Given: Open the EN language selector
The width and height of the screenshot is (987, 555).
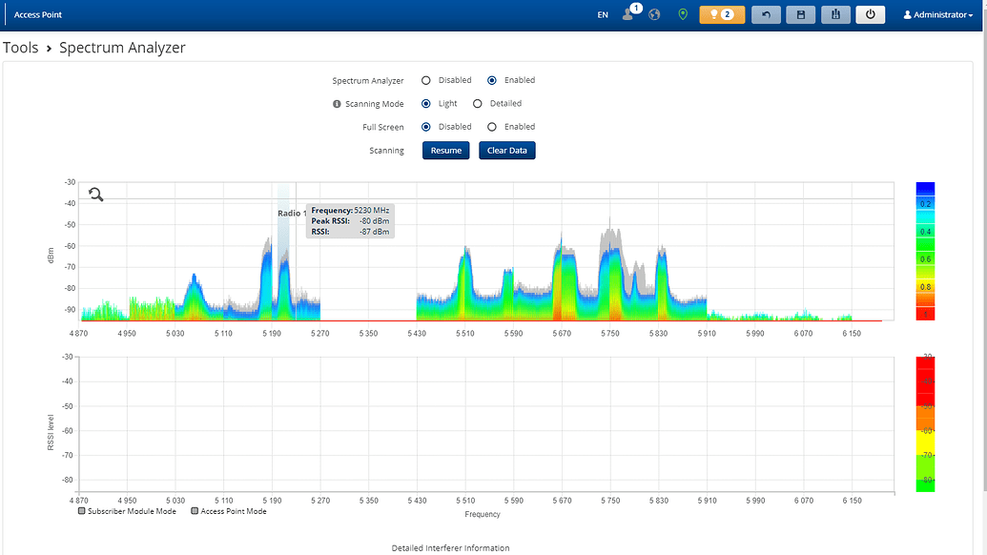Looking at the screenshot, I should (x=603, y=15).
